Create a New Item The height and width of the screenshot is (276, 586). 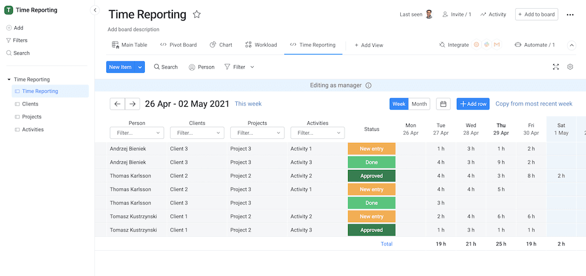[x=120, y=67]
